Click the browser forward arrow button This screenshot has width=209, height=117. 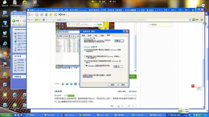click(x=37, y=15)
